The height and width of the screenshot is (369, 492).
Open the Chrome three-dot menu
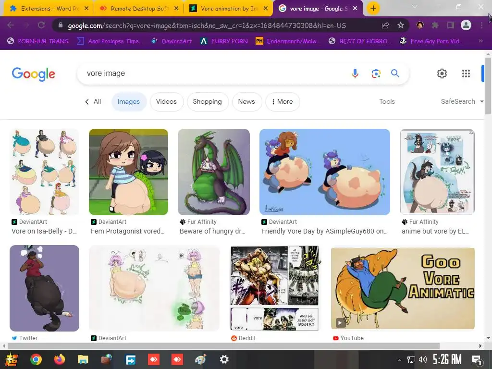coord(481,25)
